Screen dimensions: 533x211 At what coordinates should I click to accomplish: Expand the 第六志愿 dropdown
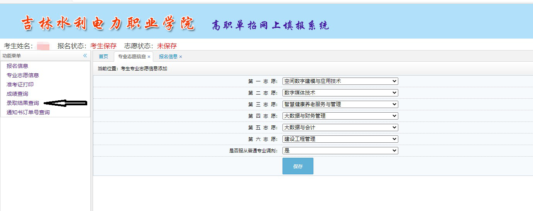pos(340,139)
